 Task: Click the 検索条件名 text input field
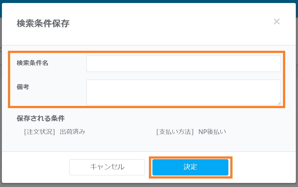click(x=184, y=64)
